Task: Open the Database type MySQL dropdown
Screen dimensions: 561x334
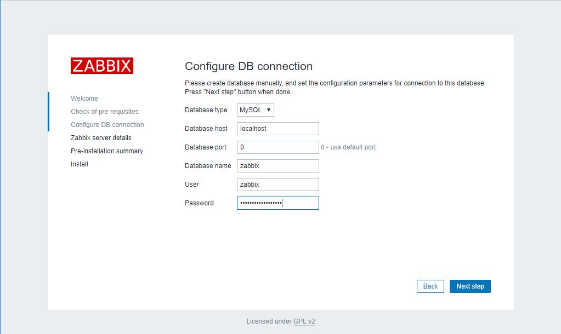Action: 256,110
